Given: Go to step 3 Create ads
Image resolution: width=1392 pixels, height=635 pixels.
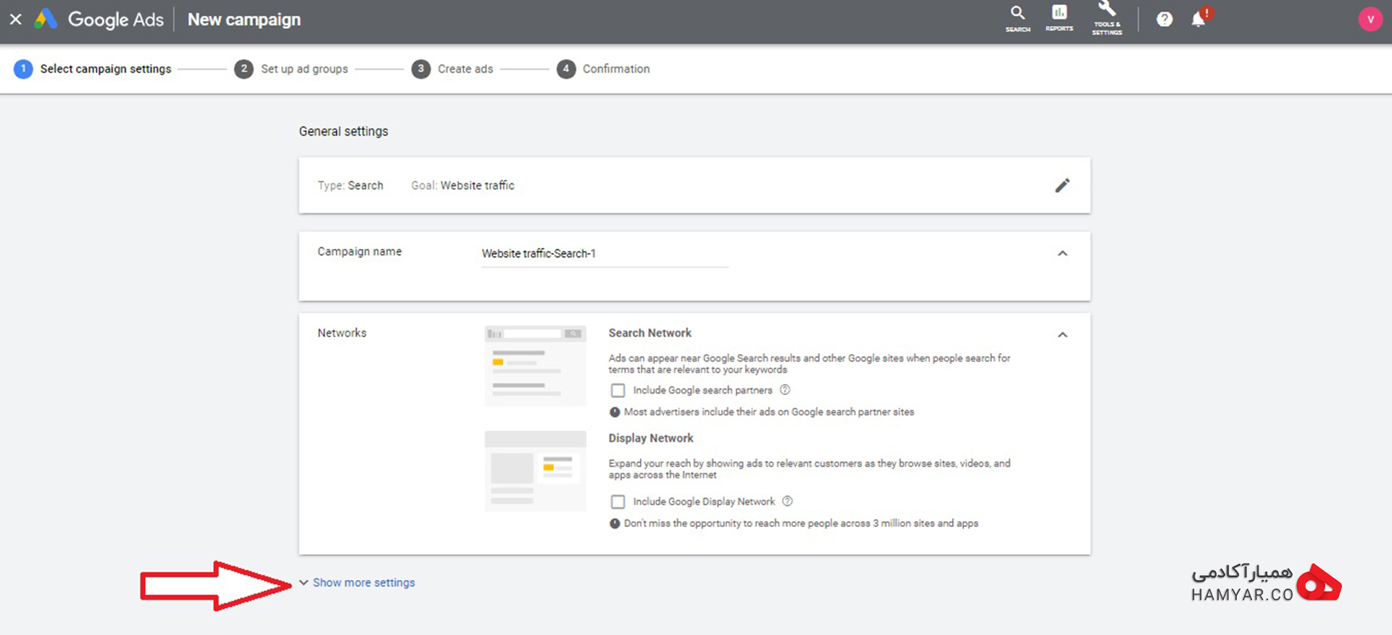Looking at the screenshot, I should 452,69.
